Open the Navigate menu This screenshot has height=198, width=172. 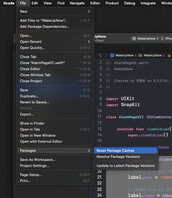click(x=77, y=3)
